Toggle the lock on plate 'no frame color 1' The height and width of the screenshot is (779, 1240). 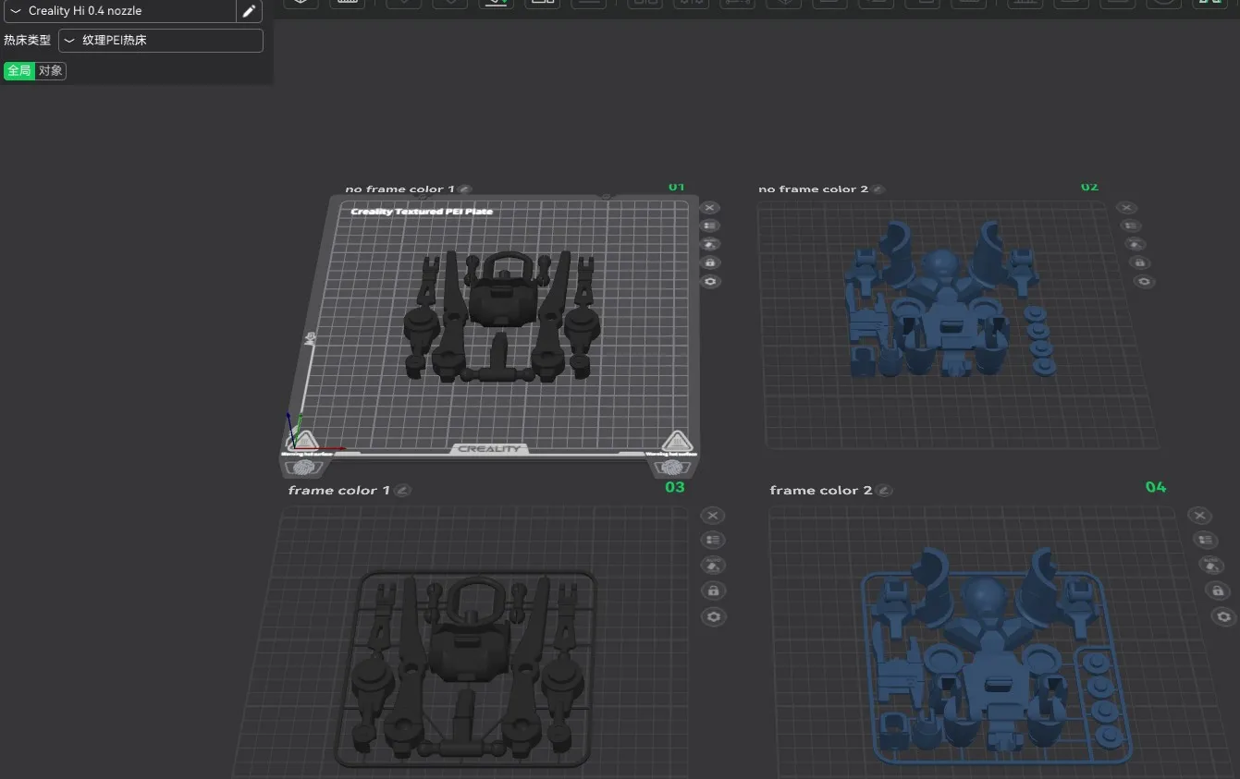(710, 262)
